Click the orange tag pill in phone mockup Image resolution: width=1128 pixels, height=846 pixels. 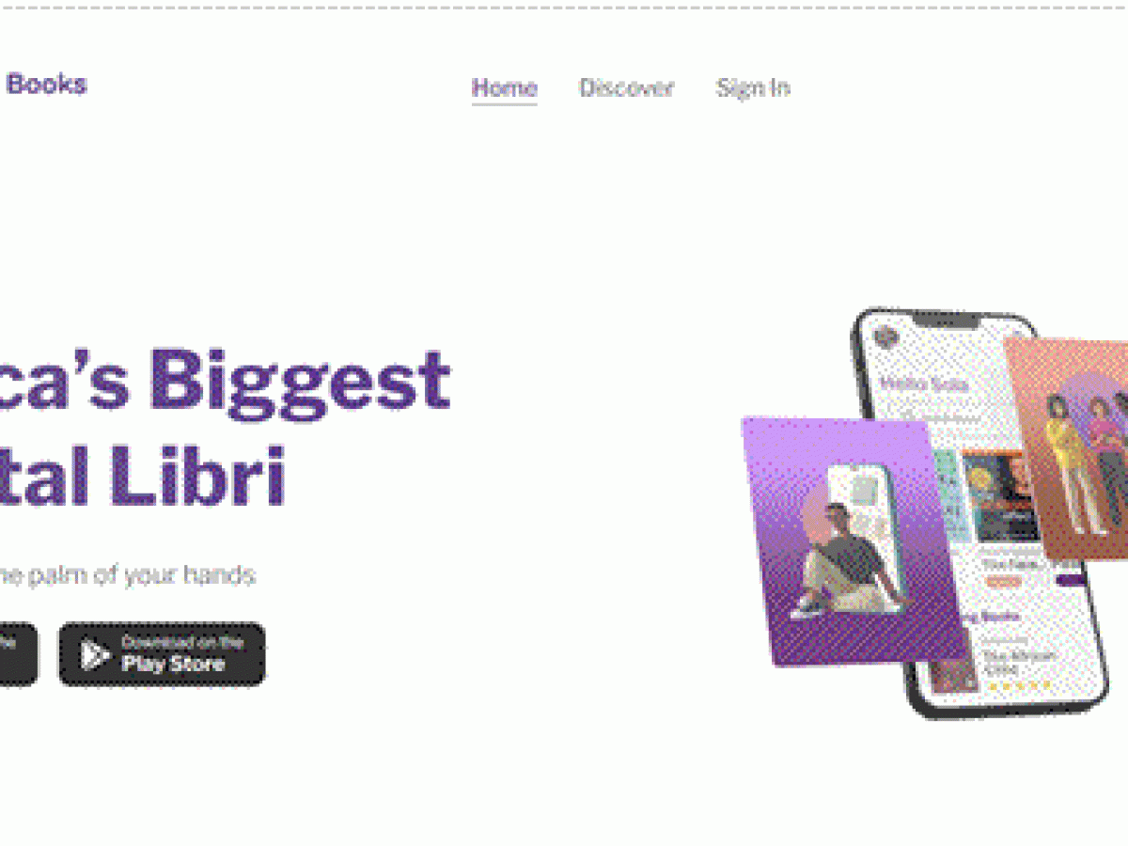tap(1005, 583)
